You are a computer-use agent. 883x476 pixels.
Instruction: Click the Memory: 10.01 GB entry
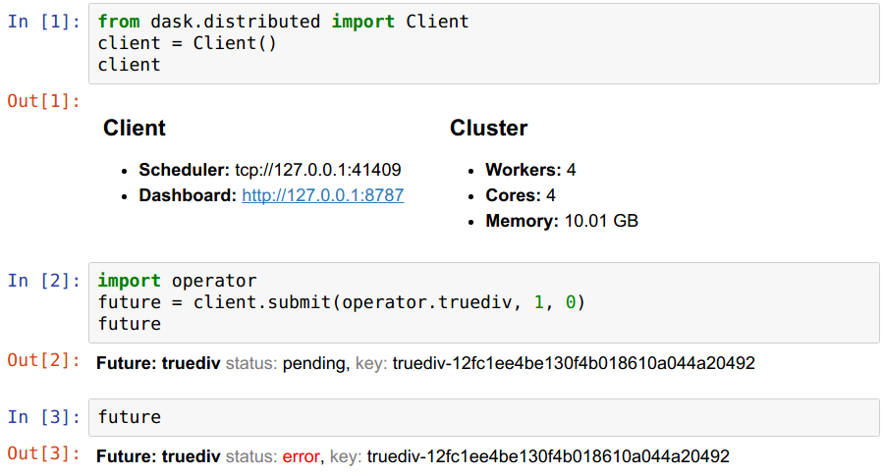tap(561, 221)
